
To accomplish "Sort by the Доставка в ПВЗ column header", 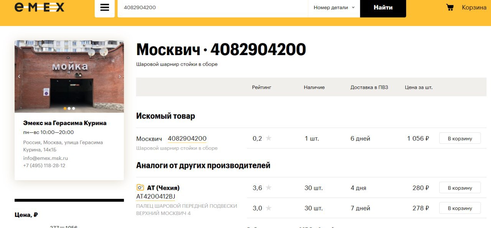I will pos(369,87).
